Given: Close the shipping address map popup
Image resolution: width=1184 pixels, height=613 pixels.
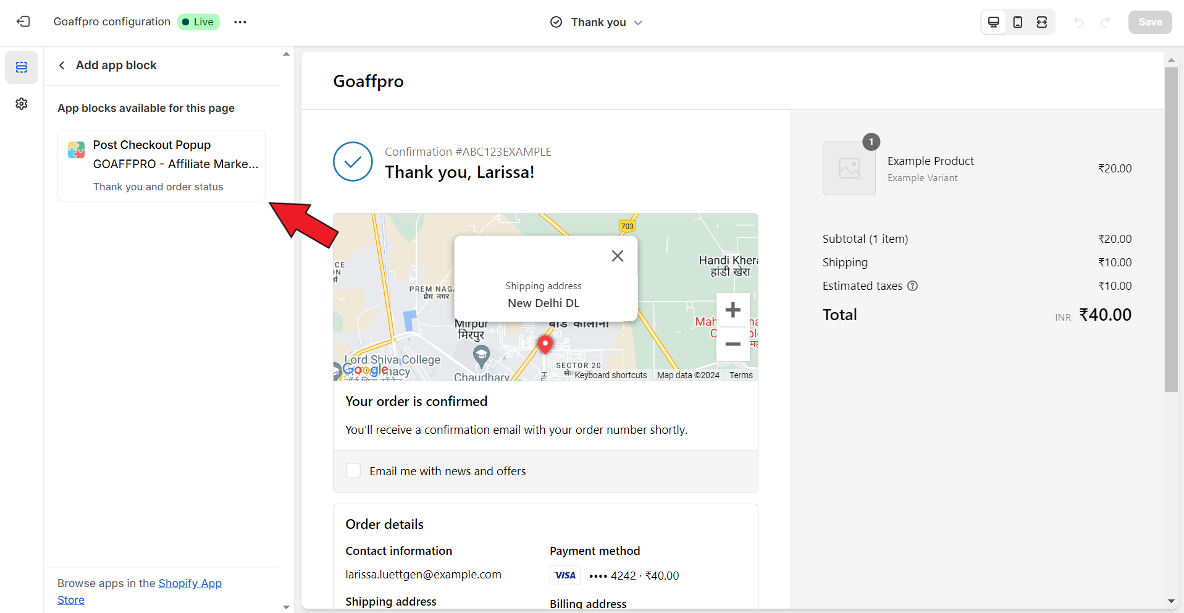Looking at the screenshot, I should click(617, 256).
